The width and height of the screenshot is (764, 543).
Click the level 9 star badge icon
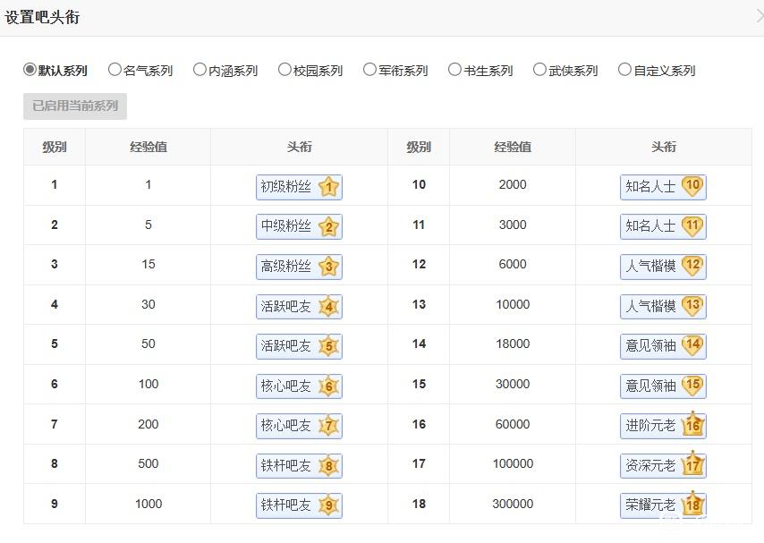coord(329,505)
